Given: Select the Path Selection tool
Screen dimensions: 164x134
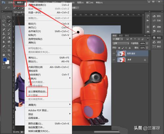Looking at the screenshot, I should [4, 50].
